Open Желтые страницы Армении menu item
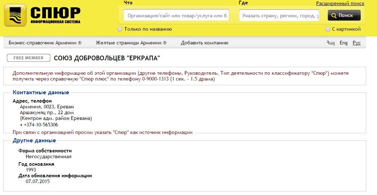Image resolution: width=377 pixels, height=195 pixels. tap(131, 43)
